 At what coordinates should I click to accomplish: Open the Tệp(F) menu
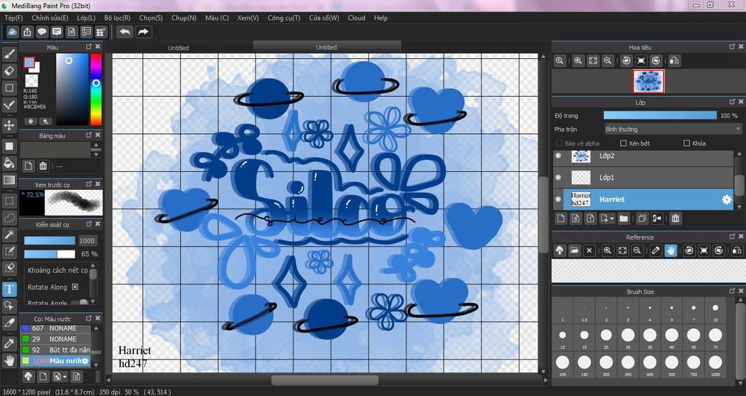(13, 17)
